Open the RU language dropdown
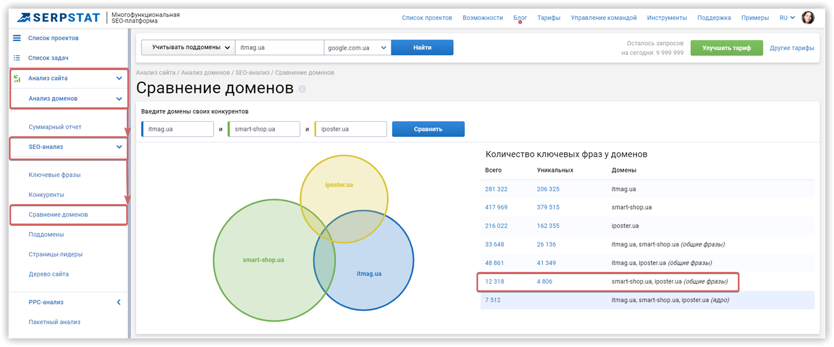The height and width of the screenshot is (347, 834). [788, 18]
